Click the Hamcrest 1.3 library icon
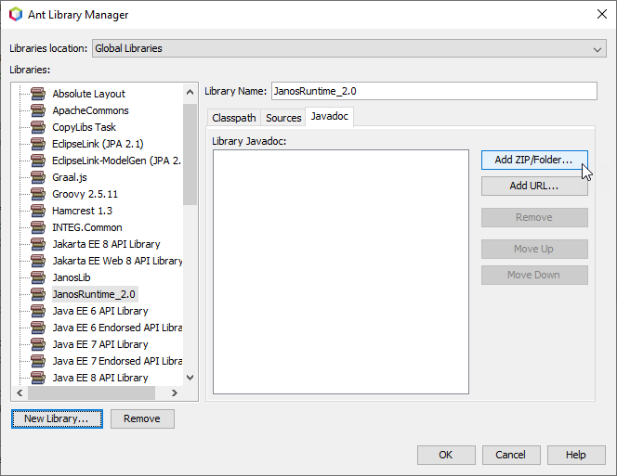Screen dimensions: 617x476 [x=38, y=211]
